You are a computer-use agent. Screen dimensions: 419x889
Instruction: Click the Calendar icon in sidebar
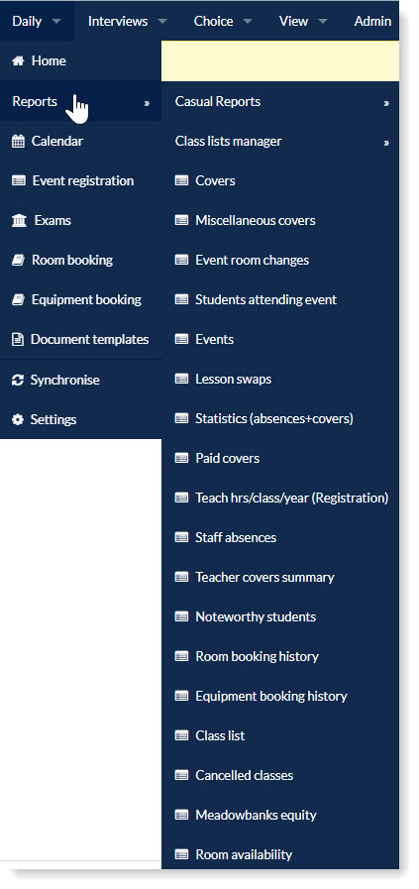(x=18, y=141)
